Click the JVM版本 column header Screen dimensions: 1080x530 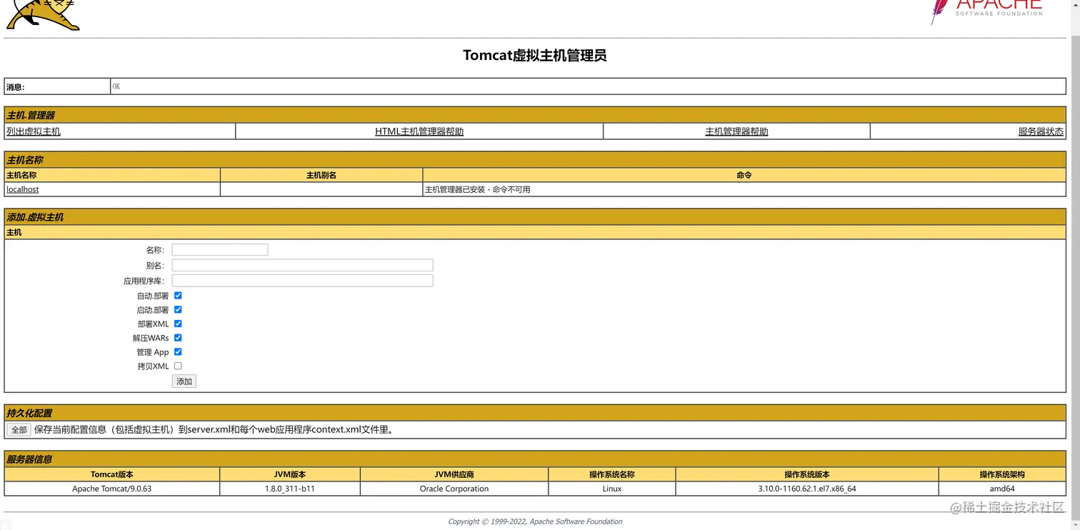coord(290,474)
